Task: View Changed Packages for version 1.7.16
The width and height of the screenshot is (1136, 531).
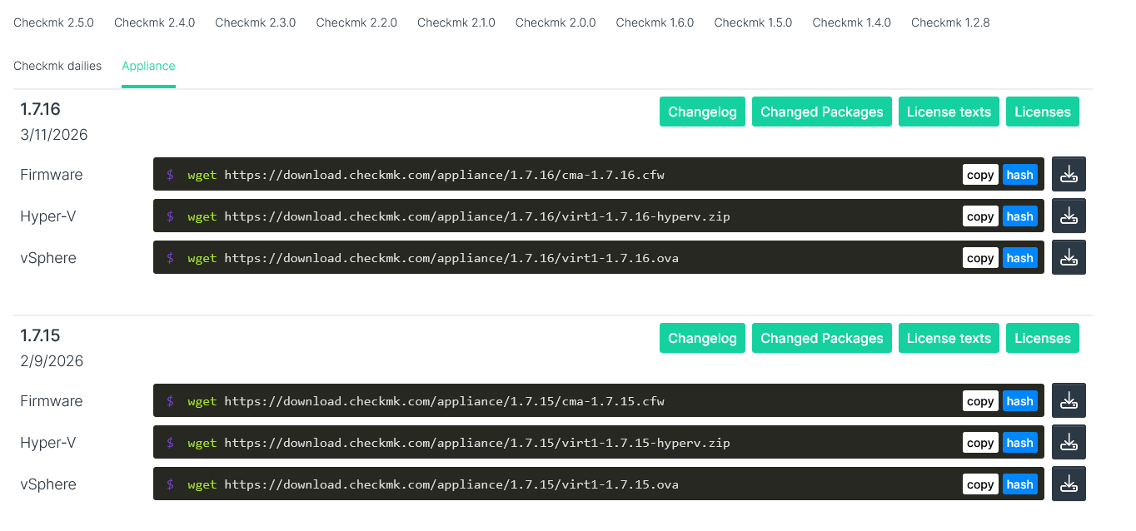Action: coord(821,112)
